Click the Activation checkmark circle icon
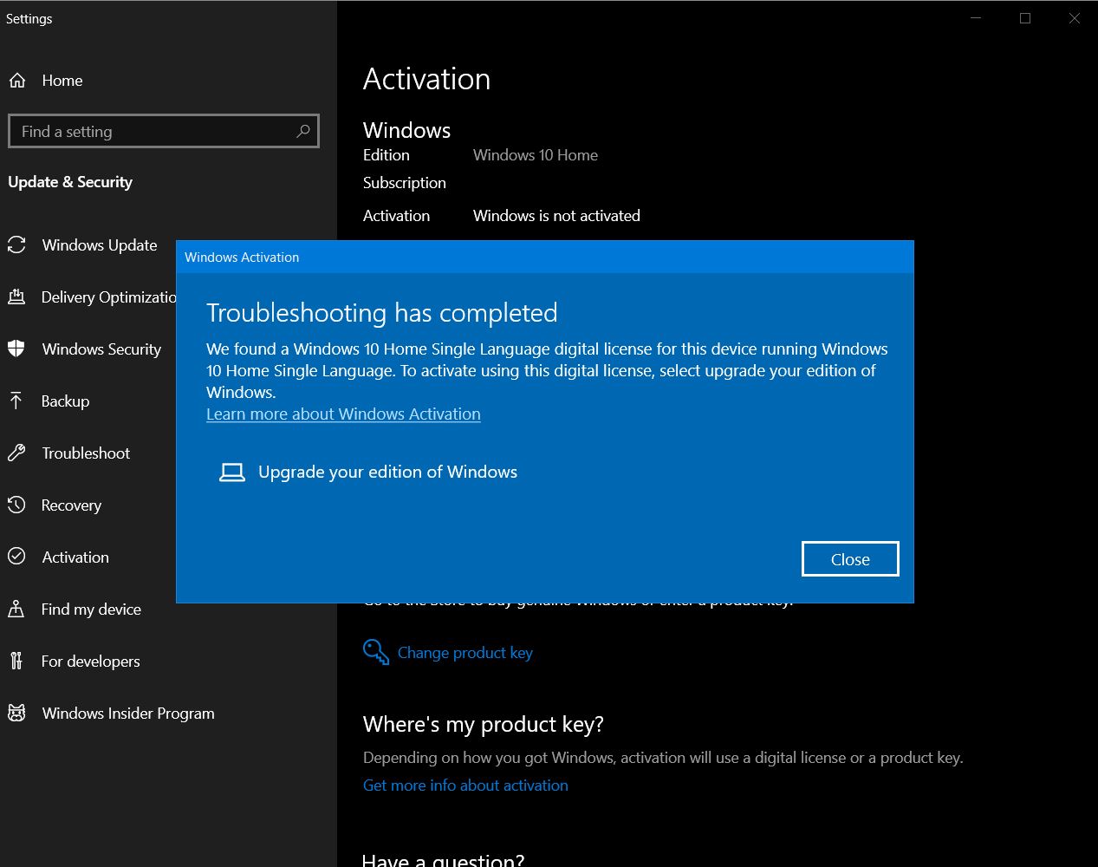The height and width of the screenshot is (867, 1098). (16, 557)
